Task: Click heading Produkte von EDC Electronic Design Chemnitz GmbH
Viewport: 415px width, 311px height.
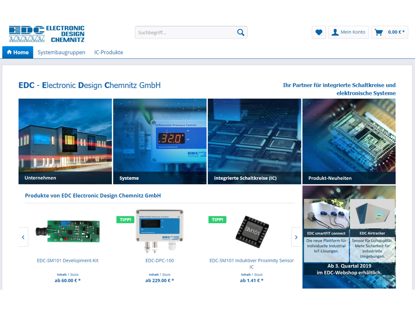Action: (x=93, y=195)
